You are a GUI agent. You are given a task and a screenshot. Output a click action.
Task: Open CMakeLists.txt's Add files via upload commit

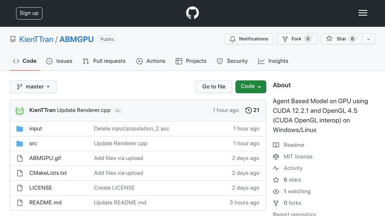pos(118,173)
